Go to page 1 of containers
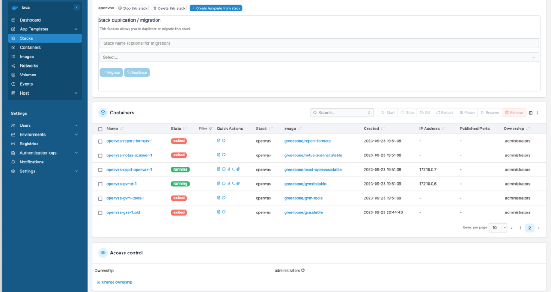Screen dimensions: 551x292 pos(521,228)
